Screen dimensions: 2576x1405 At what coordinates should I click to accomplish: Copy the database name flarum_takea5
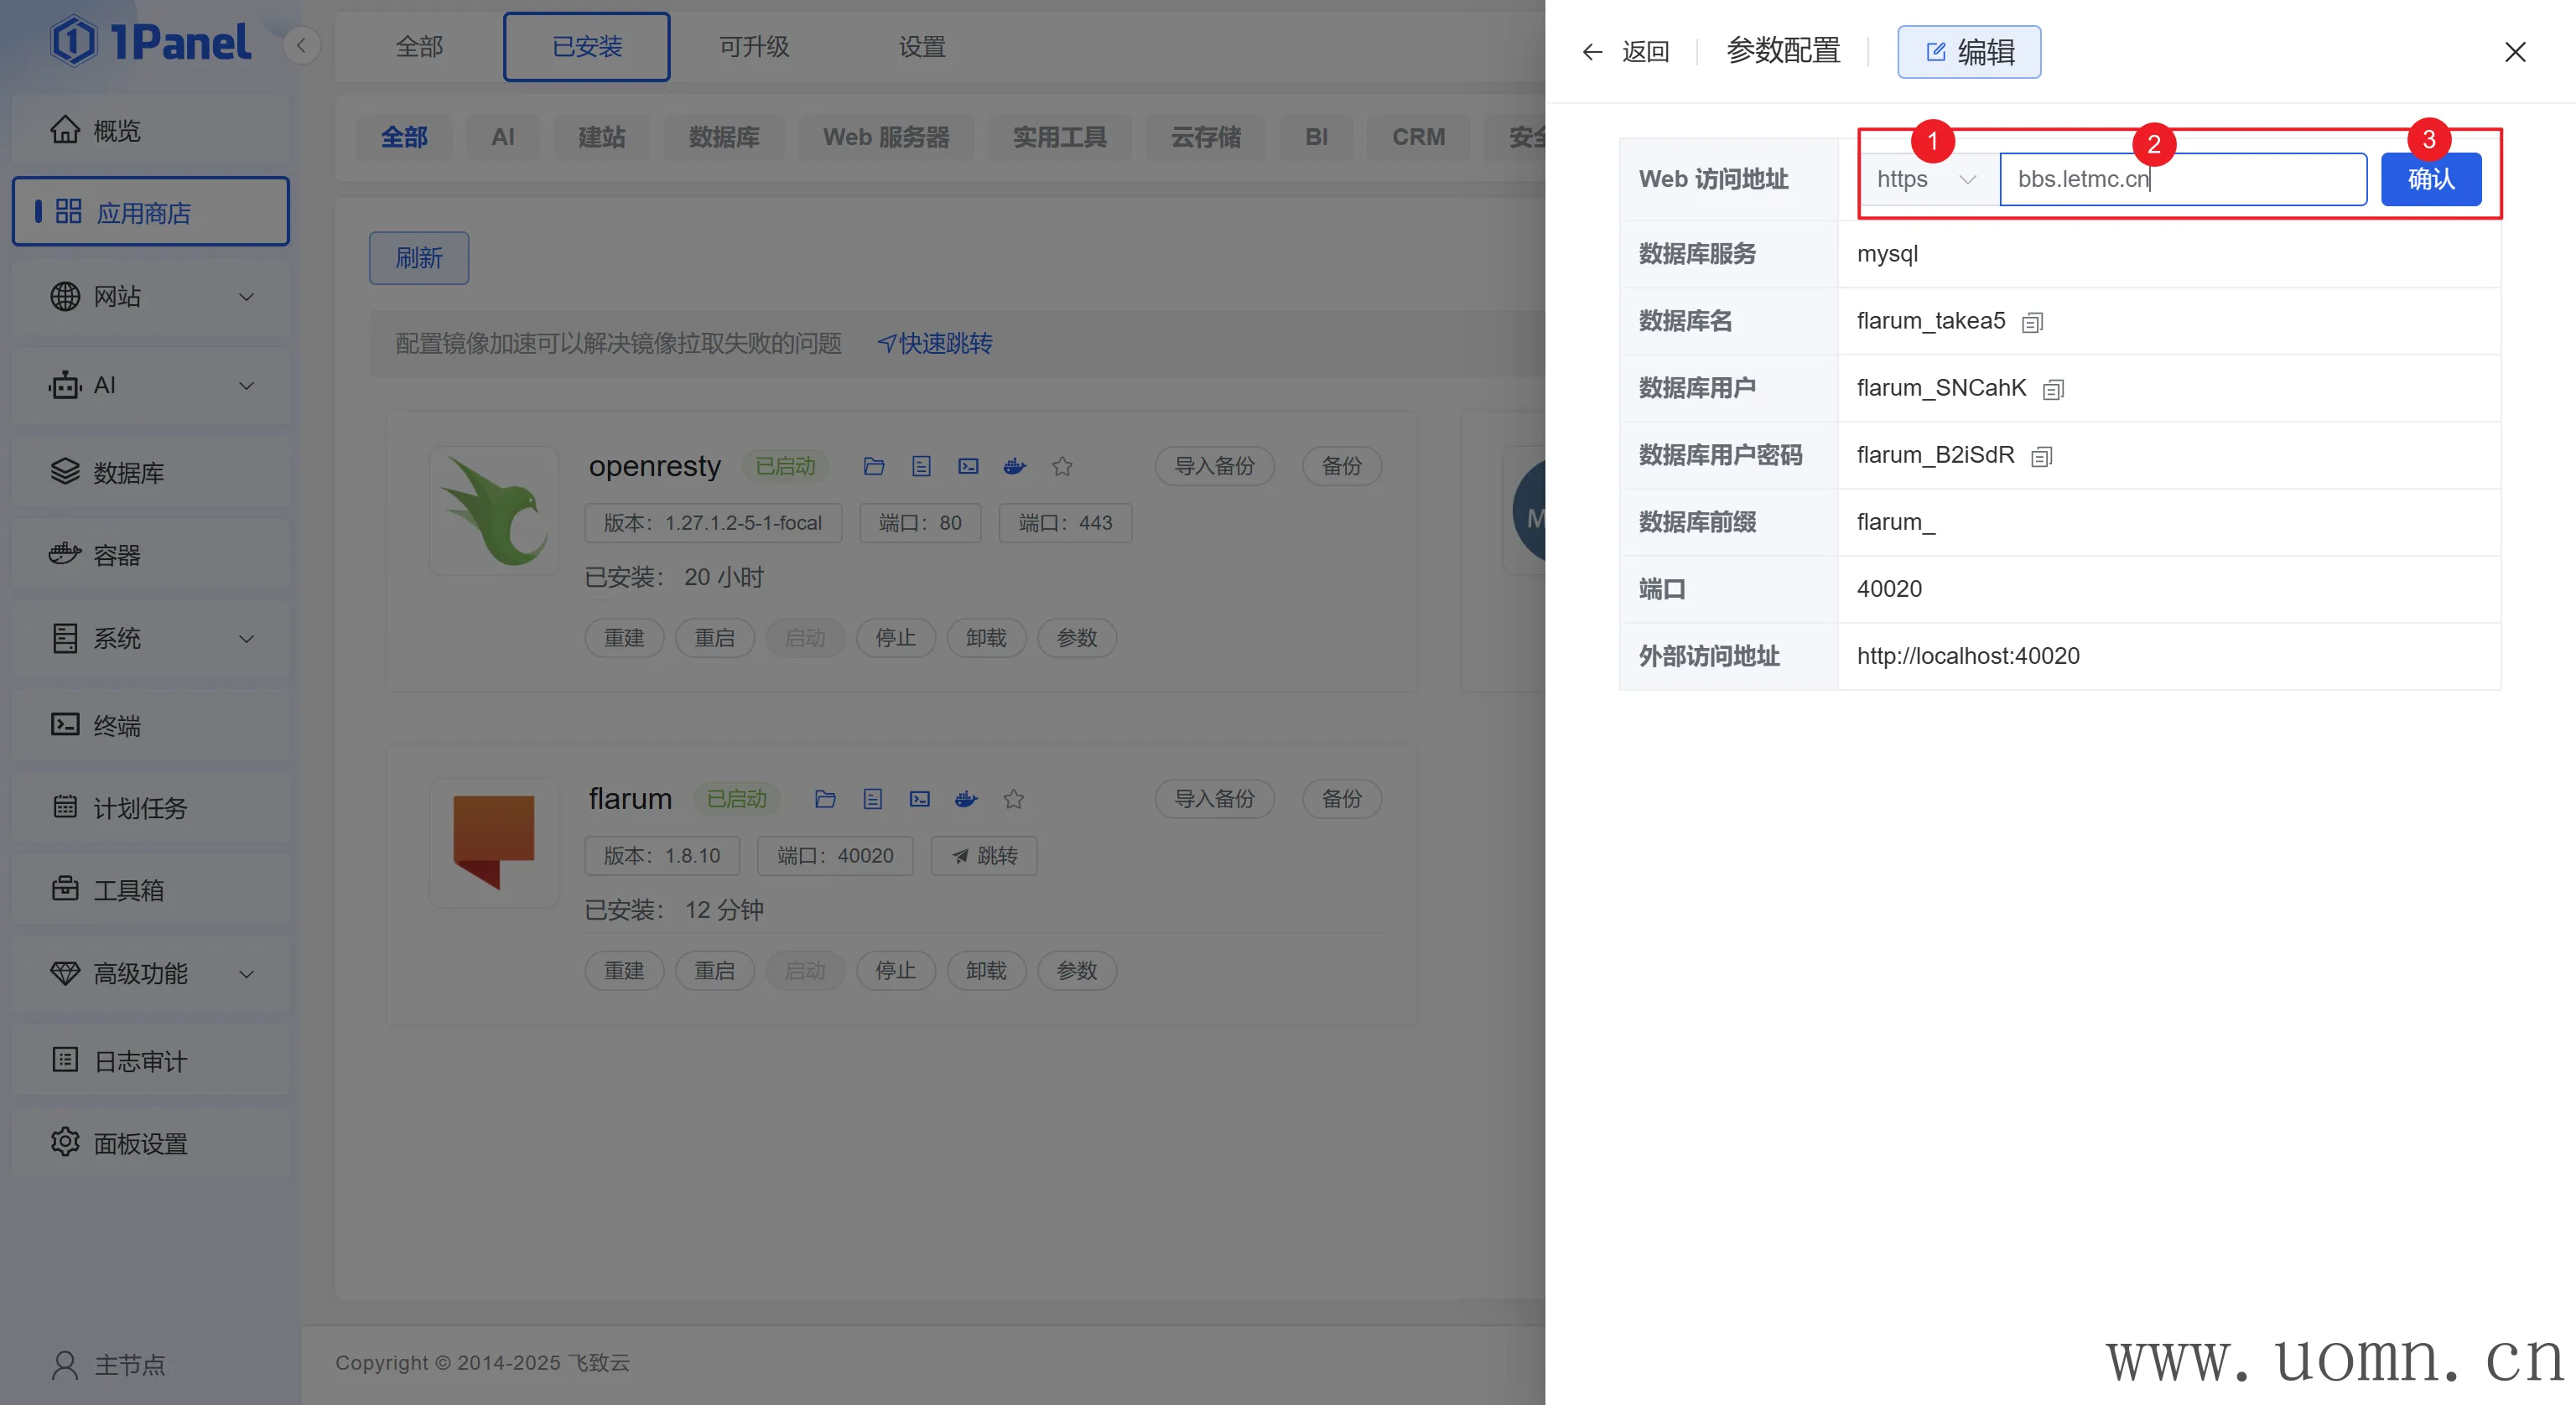[x=2032, y=322]
